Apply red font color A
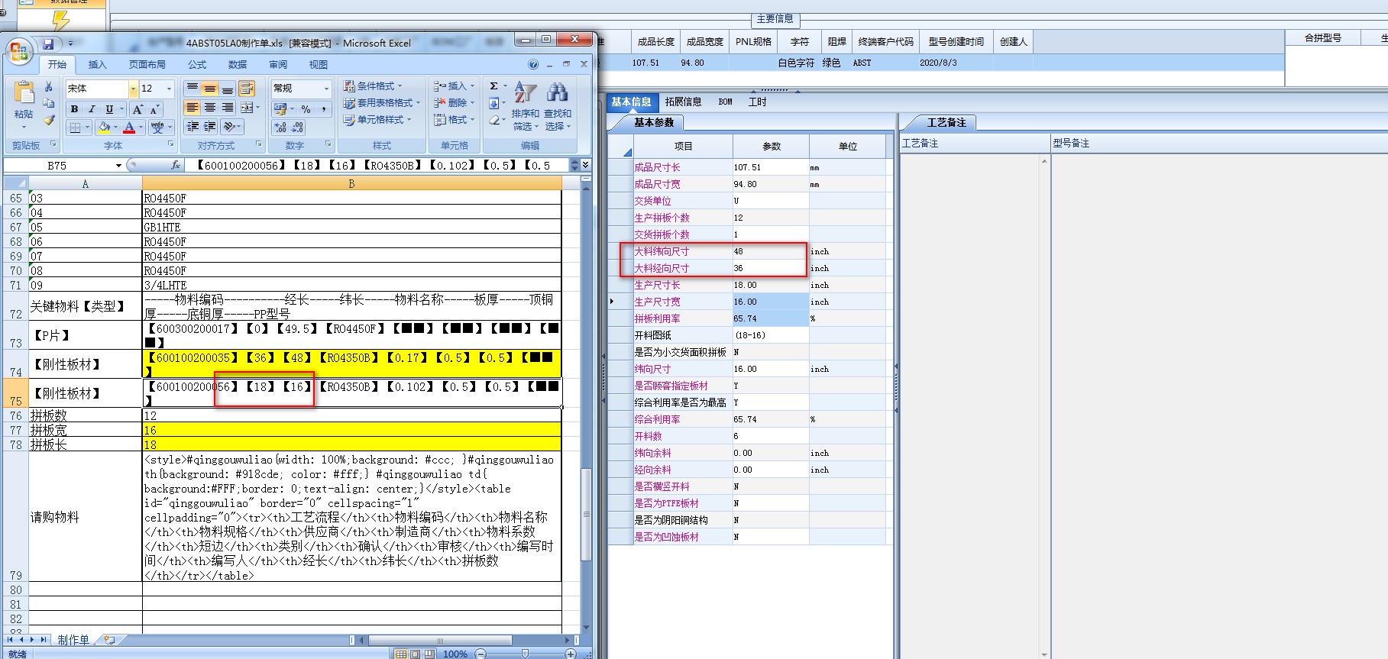This screenshot has height=659, width=1388. coord(129,127)
